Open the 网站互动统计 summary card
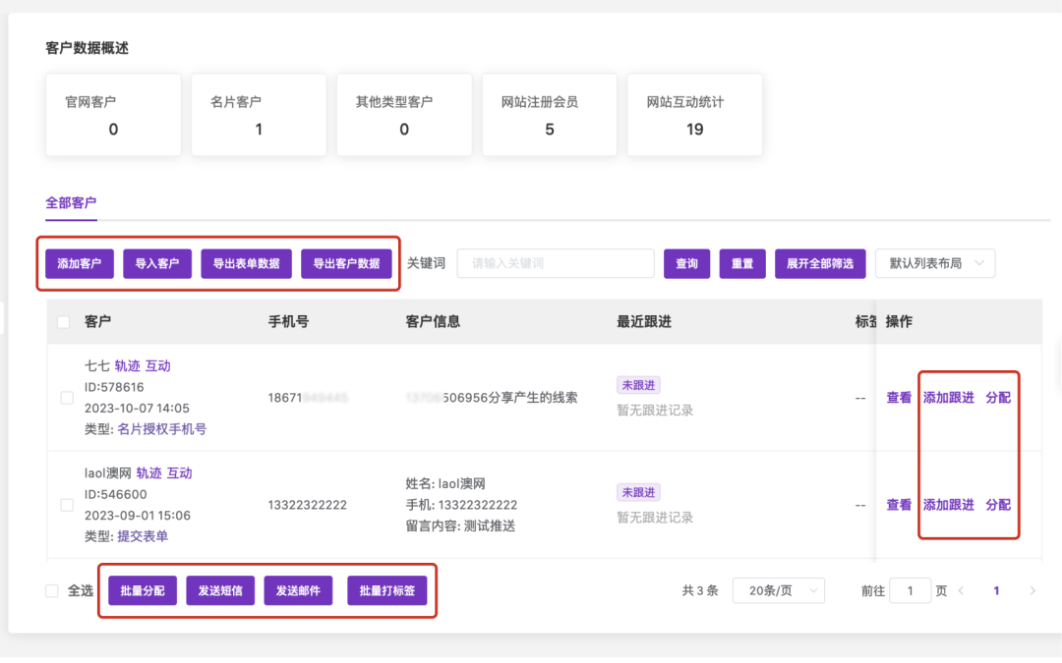This screenshot has width=1062, height=663. click(x=694, y=115)
